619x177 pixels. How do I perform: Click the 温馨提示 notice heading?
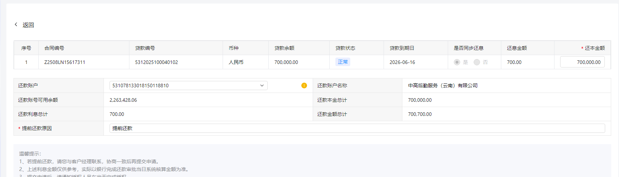coord(30,154)
